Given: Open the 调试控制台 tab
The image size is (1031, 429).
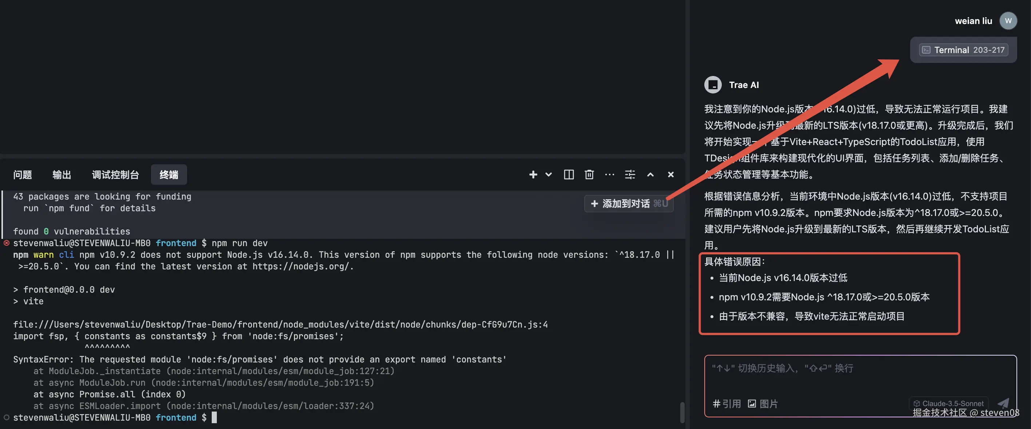Looking at the screenshot, I should click(115, 175).
